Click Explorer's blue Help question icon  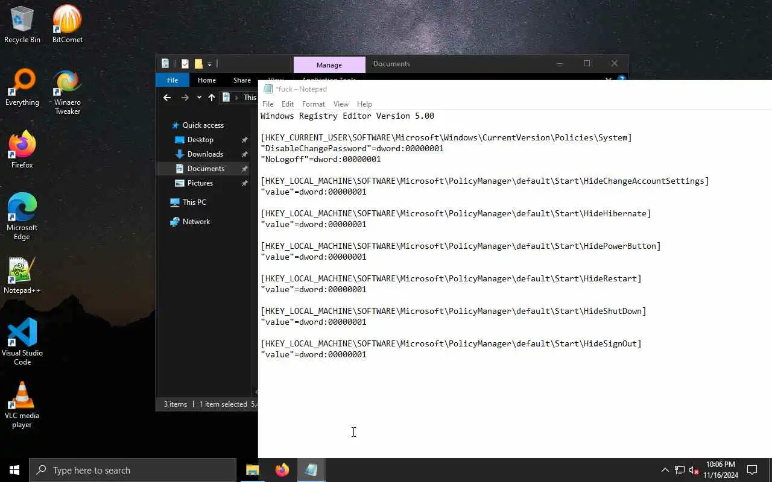622,78
